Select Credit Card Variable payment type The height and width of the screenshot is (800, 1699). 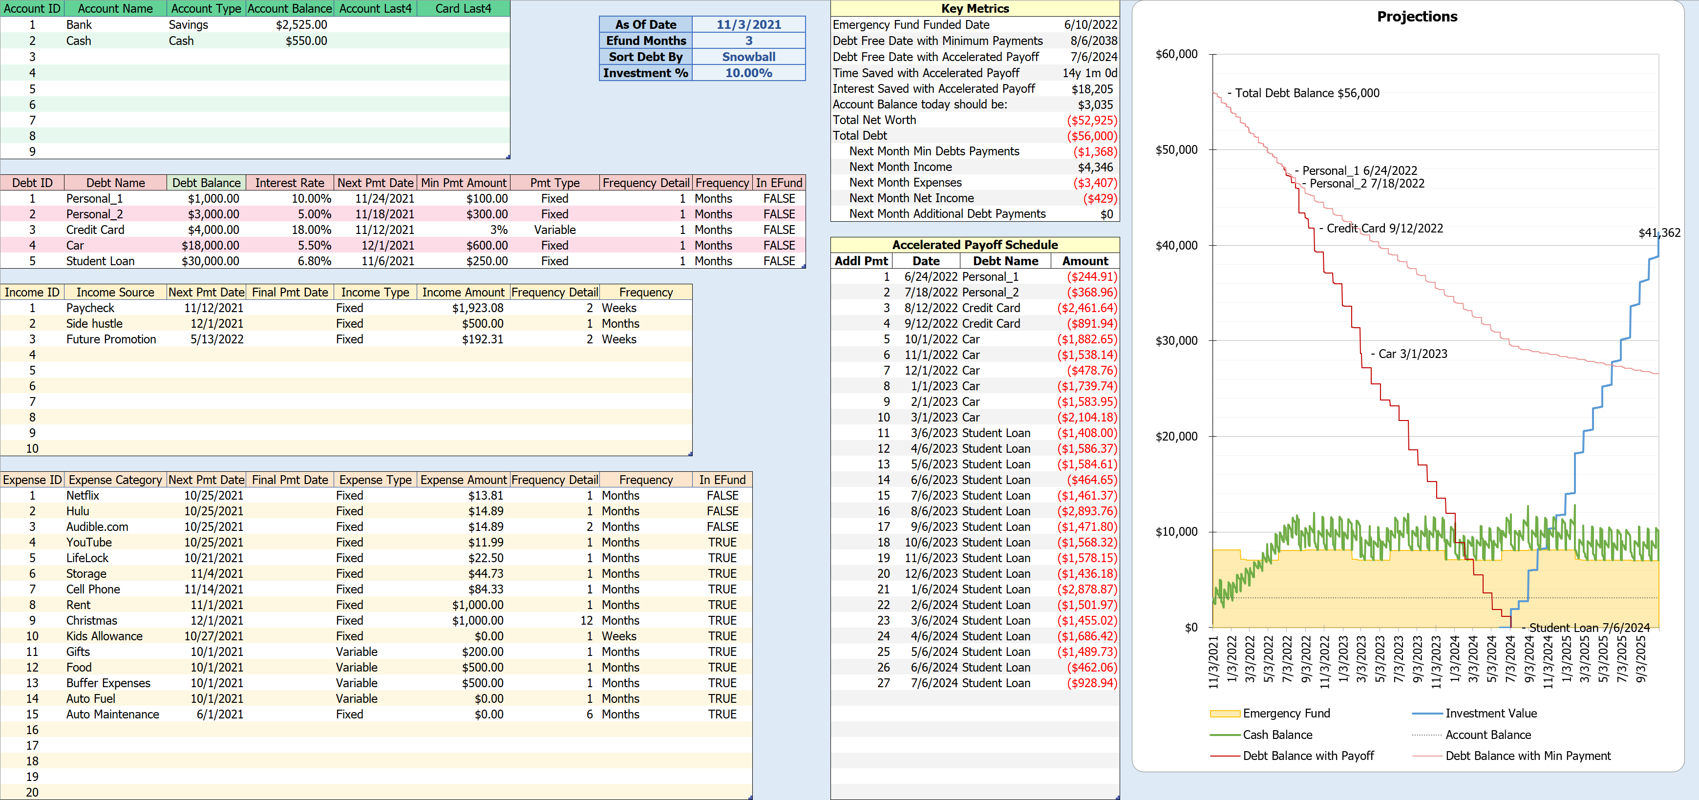pos(554,230)
